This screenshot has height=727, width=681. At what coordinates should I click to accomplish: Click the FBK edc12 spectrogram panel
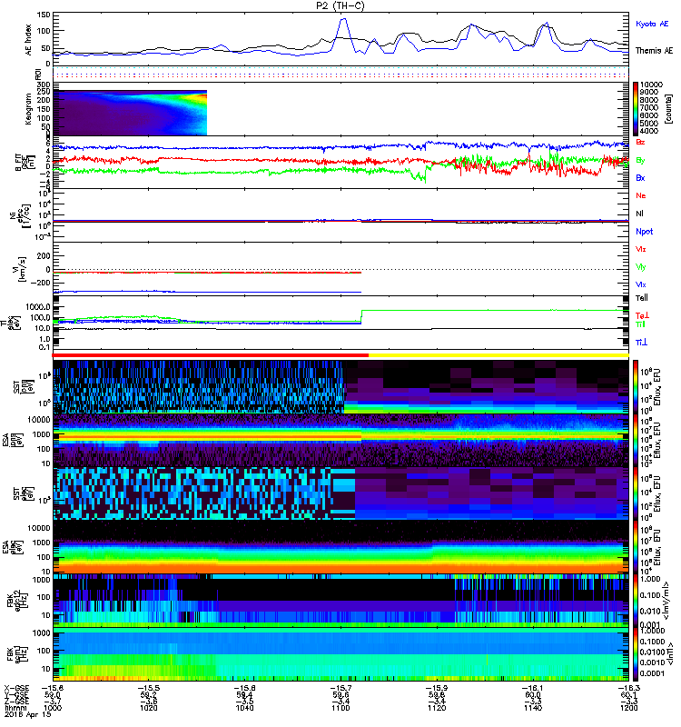(341, 601)
